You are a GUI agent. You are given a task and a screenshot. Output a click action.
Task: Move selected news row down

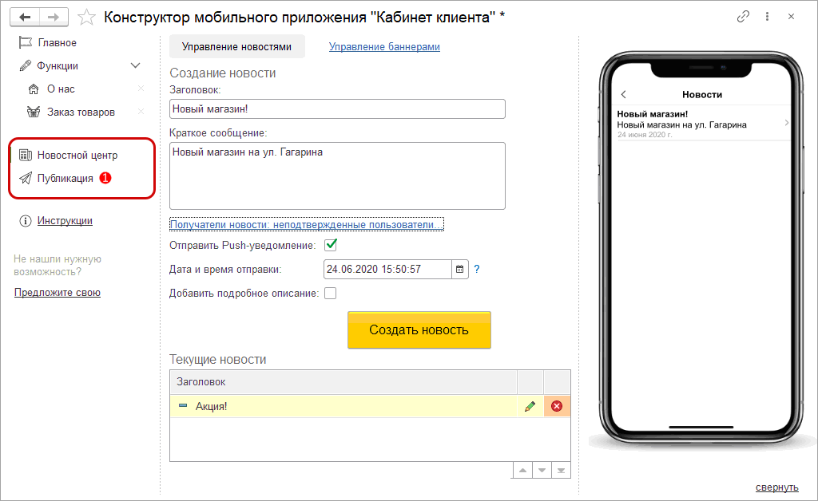click(x=542, y=470)
